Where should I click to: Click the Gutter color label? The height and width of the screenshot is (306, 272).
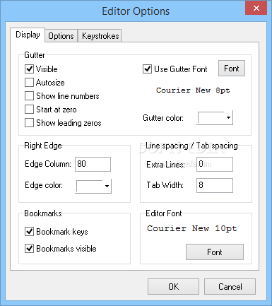(163, 118)
